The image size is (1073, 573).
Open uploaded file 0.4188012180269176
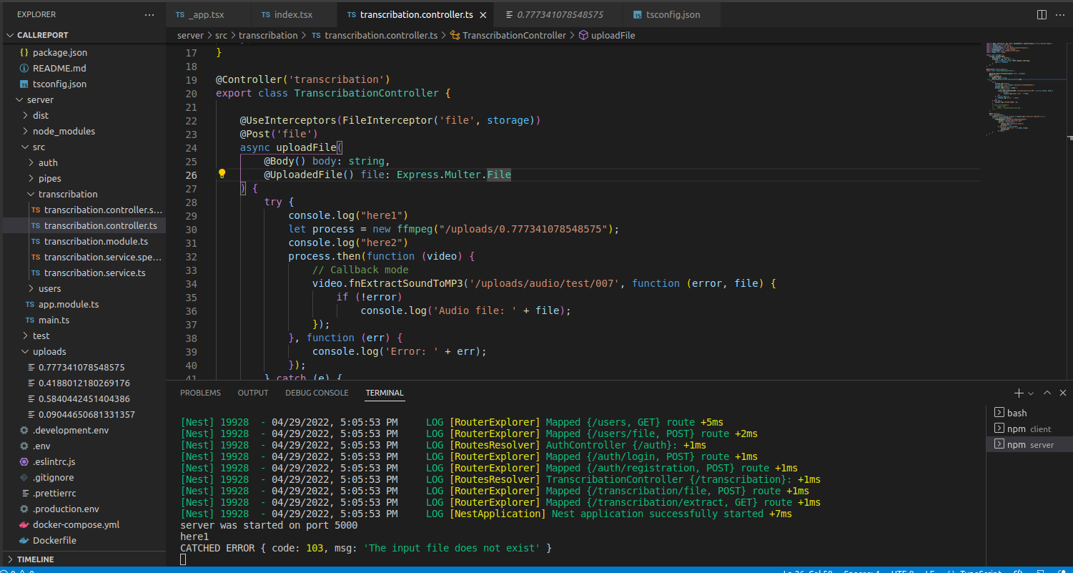[x=84, y=383]
